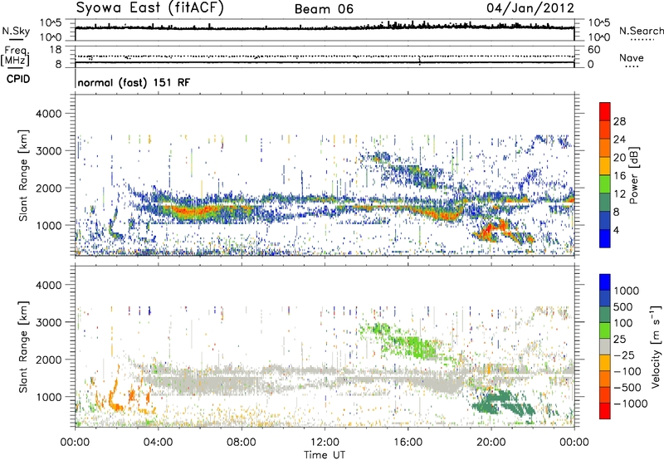Click the date '04/Jan/2012'
The width and height of the screenshot is (664, 460).
pos(530,8)
